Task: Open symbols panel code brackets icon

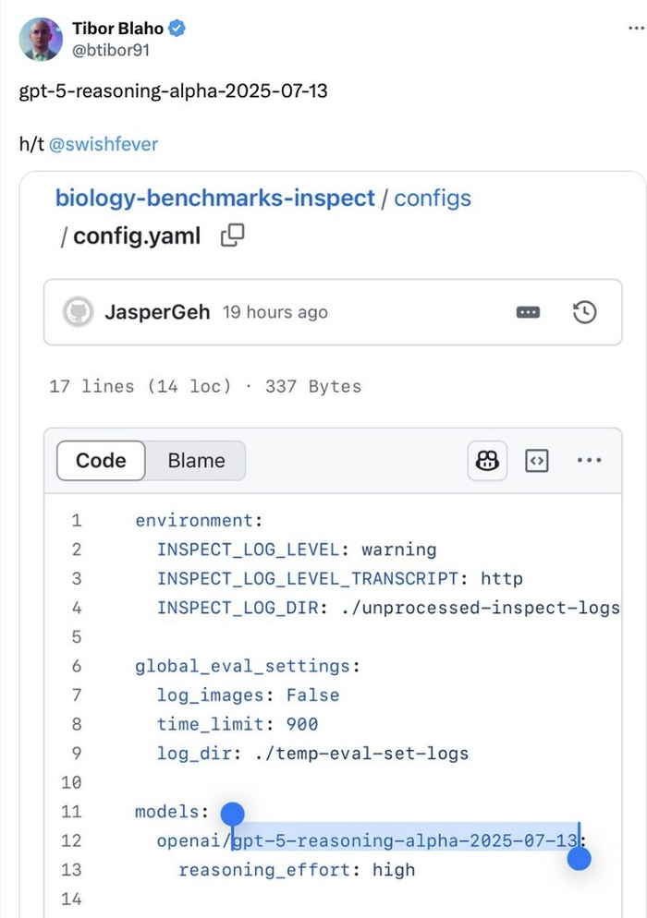Action: 537,461
